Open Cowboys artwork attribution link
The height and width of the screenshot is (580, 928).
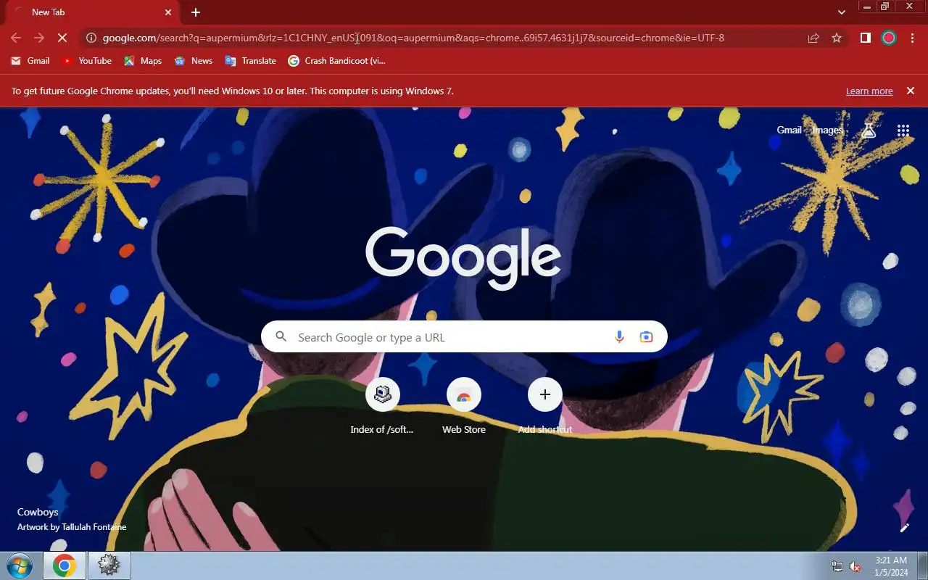point(71,520)
